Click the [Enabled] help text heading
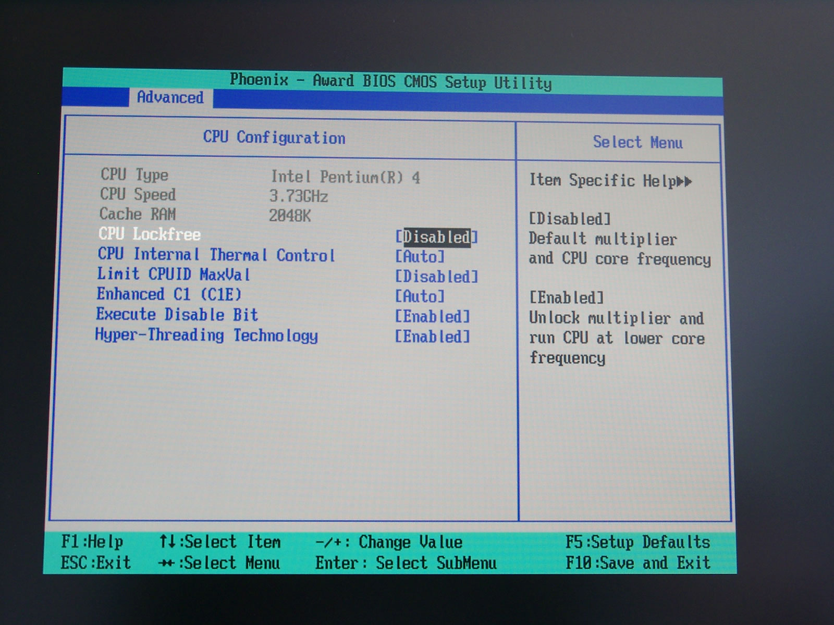 566,298
